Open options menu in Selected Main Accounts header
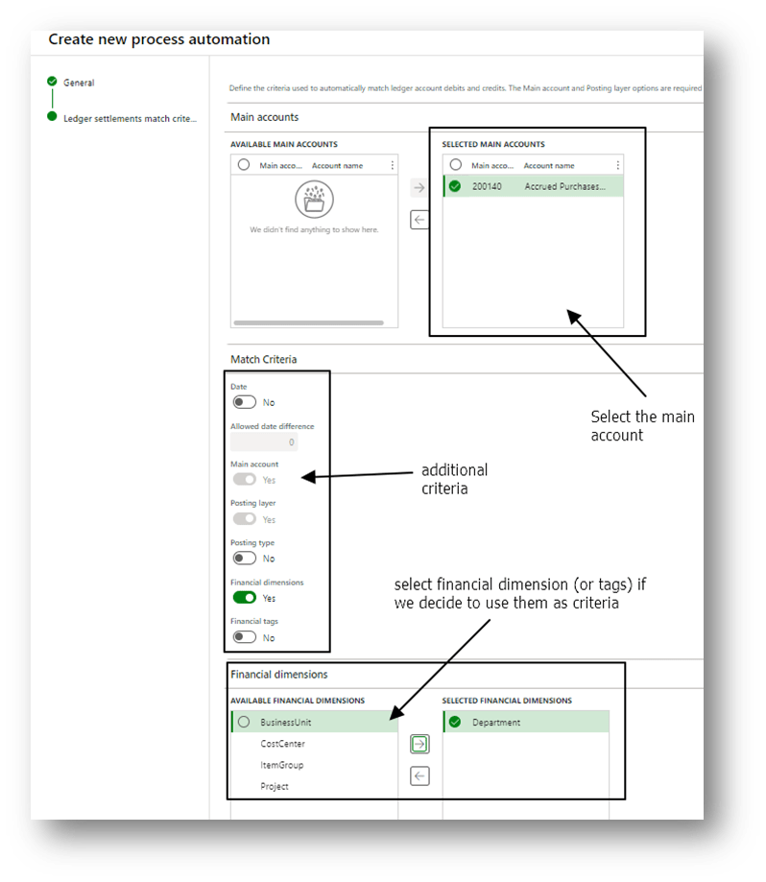This screenshot has height=882, width=766. pyautogui.click(x=615, y=165)
